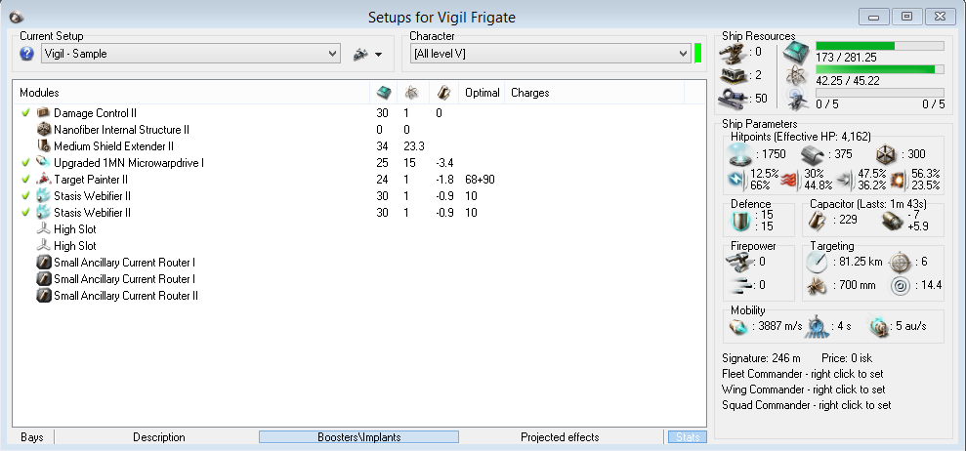Image resolution: width=966 pixels, height=451 pixels.
Task: Click the Defence tank icon
Action: click(x=741, y=222)
